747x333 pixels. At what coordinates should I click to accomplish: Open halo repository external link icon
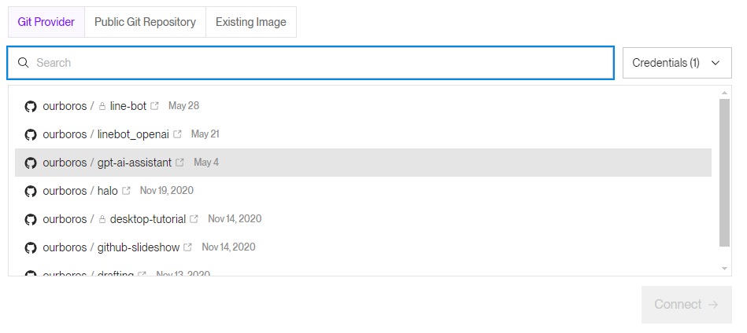[126, 191]
